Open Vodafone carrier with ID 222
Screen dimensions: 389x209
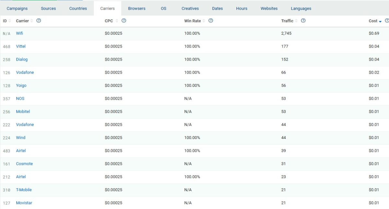pos(25,124)
